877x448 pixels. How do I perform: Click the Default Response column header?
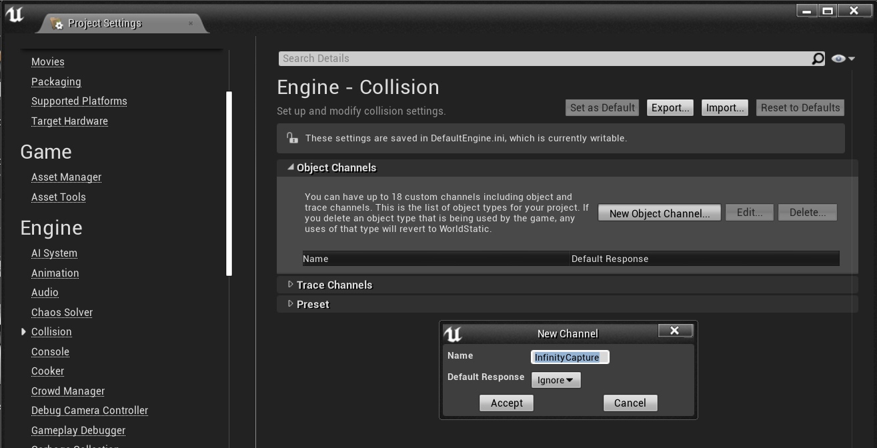coord(705,259)
